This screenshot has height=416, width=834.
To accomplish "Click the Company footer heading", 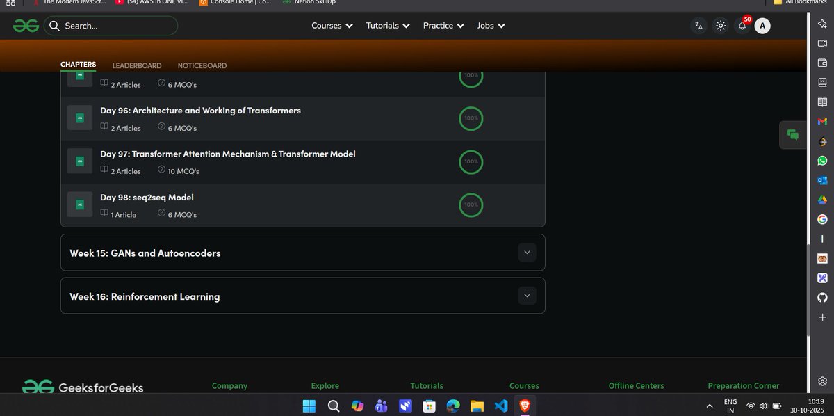I will 229,385.
